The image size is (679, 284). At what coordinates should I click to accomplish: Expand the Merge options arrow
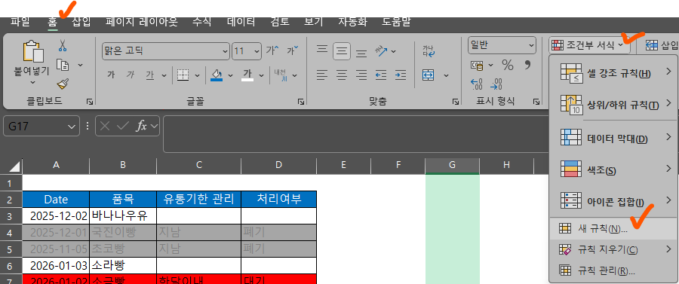(446, 75)
